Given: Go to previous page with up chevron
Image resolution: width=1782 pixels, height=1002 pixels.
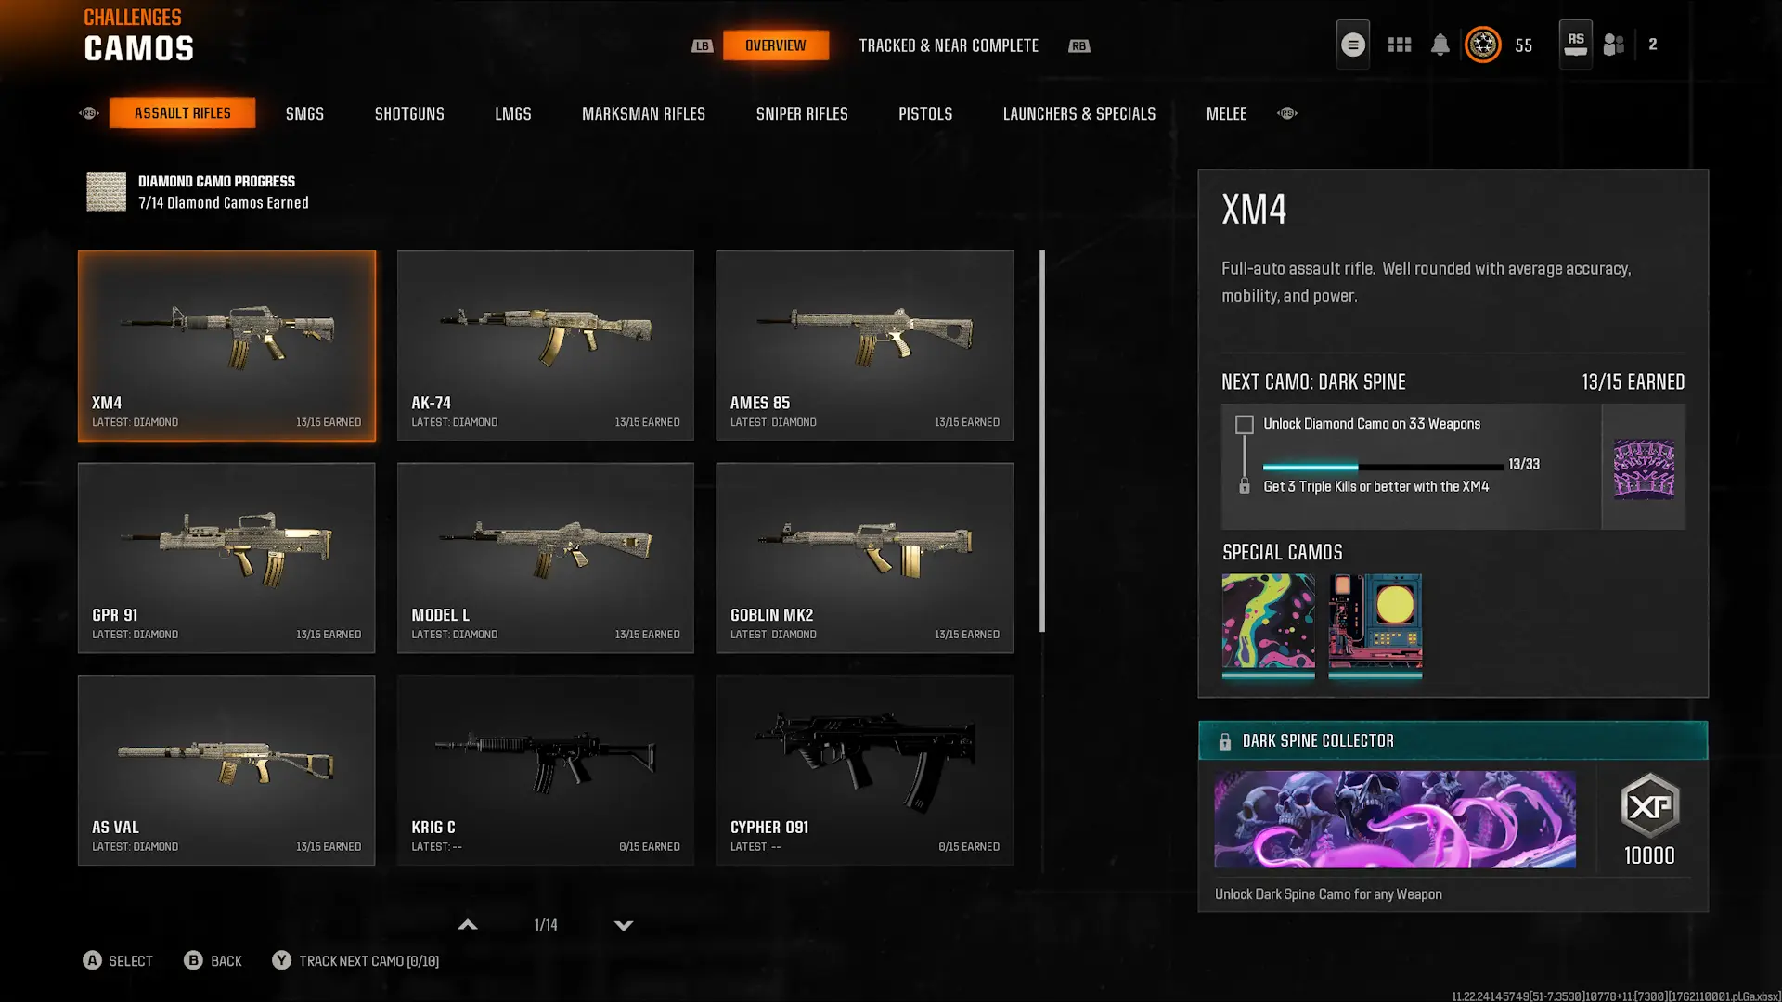Looking at the screenshot, I should (x=468, y=925).
